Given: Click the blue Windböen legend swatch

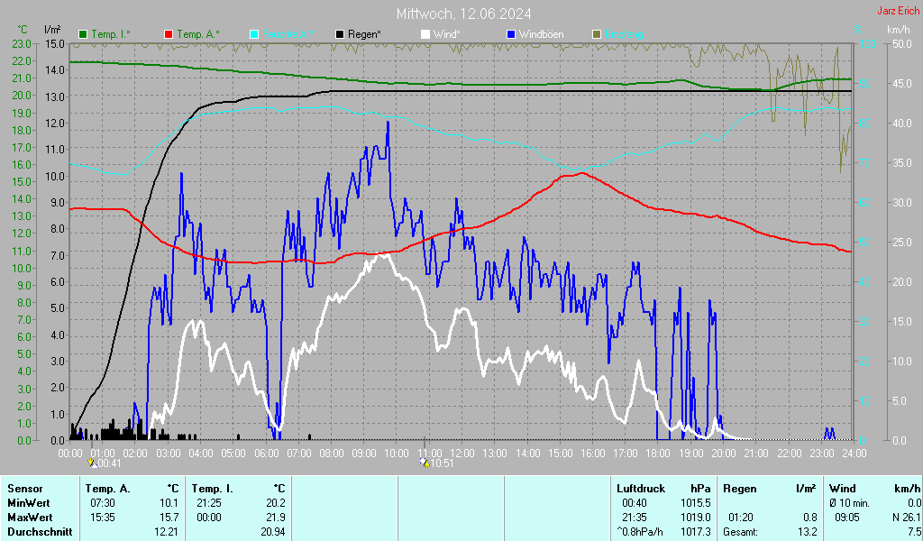Looking at the screenshot, I should (x=511, y=34).
